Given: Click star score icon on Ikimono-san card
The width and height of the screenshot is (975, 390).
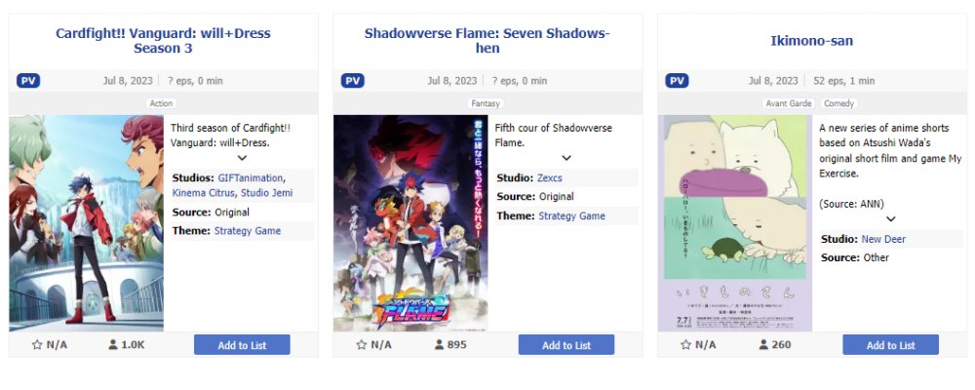Looking at the screenshot, I should 685,345.
